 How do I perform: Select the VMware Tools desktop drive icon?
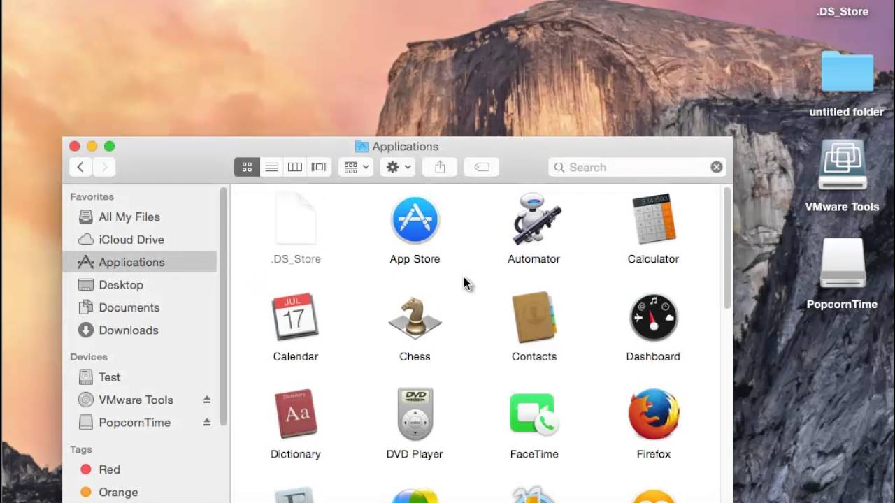(843, 166)
